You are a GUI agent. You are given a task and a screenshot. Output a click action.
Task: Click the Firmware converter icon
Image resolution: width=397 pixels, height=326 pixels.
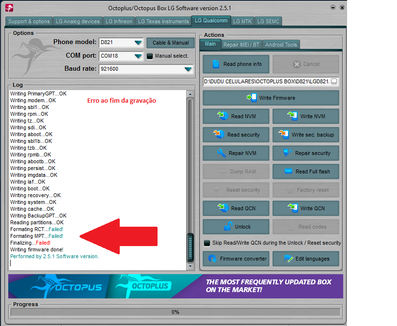tap(212, 259)
